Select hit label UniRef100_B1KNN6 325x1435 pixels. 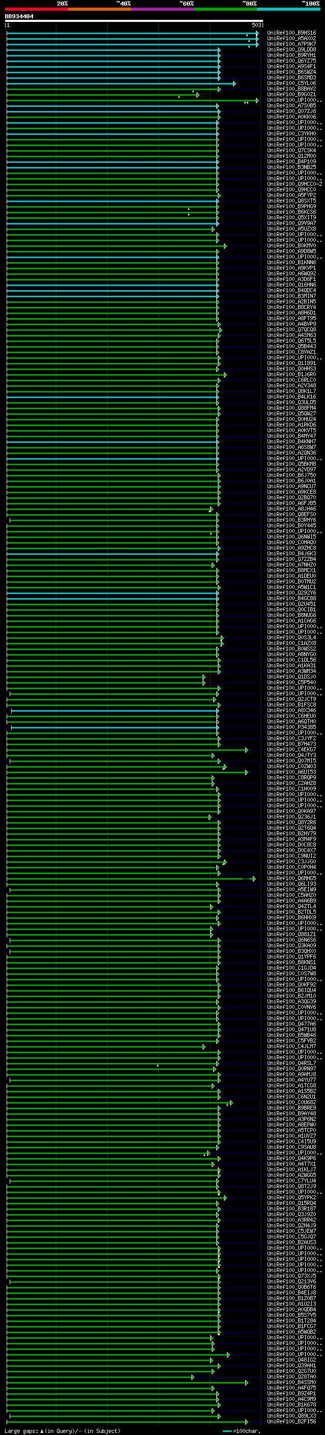tap(291, 262)
